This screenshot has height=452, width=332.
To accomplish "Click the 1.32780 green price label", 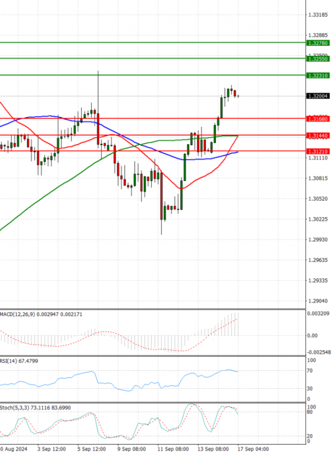I will click(x=318, y=43).
